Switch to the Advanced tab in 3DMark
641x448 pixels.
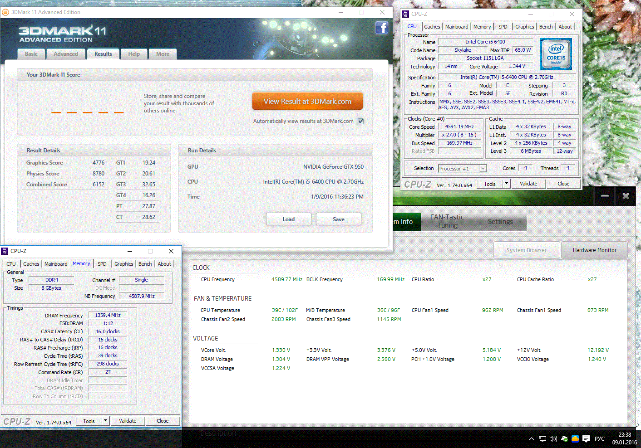coord(66,54)
